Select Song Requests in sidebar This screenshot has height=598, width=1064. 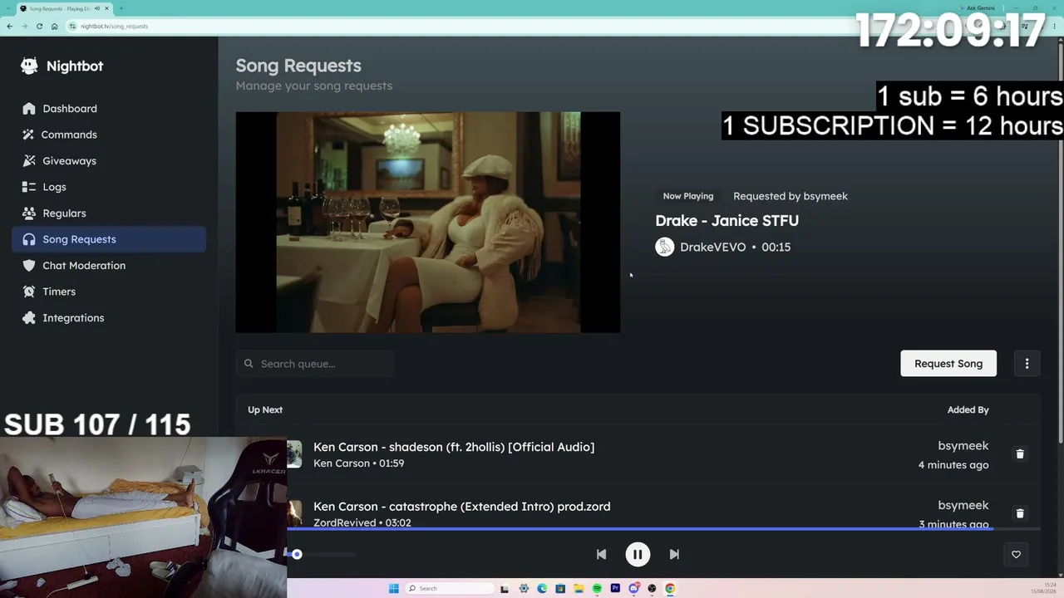coord(109,239)
